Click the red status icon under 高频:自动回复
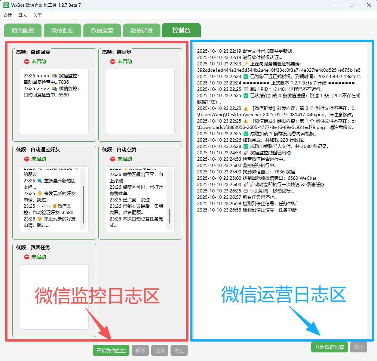The height and width of the screenshot is (361, 377). tap(27, 61)
